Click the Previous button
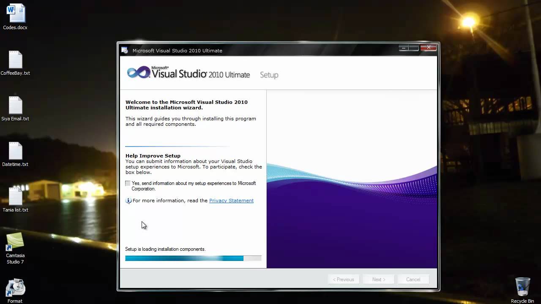Viewport: 541px width, 304px height. pos(344,280)
